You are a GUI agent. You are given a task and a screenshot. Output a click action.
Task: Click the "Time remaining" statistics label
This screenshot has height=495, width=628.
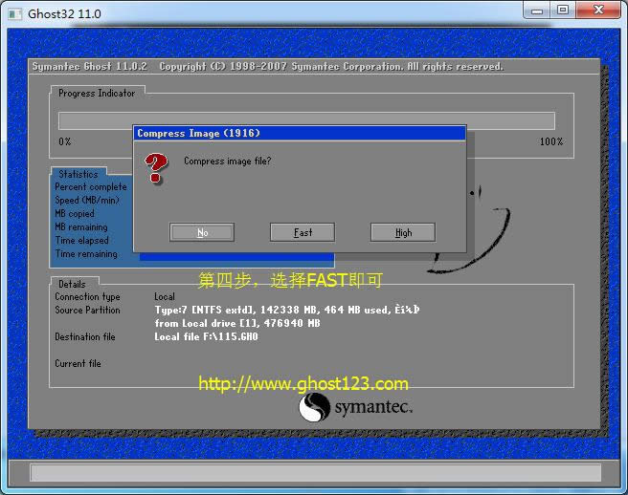(x=86, y=254)
